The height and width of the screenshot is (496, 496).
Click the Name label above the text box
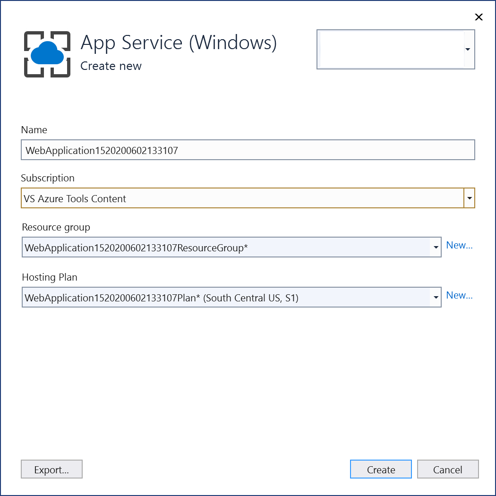(x=34, y=130)
